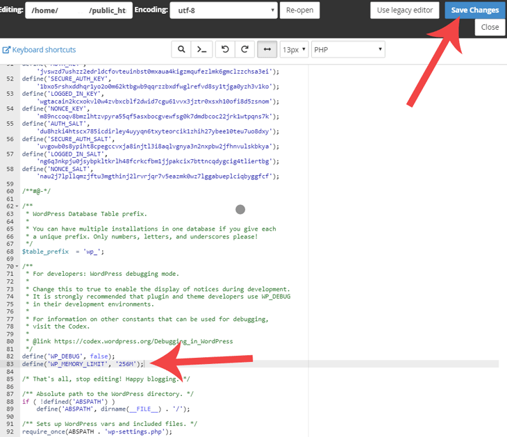Open the PHP language mode dropdown
The width and height of the screenshot is (507, 437).
pos(348,49)
